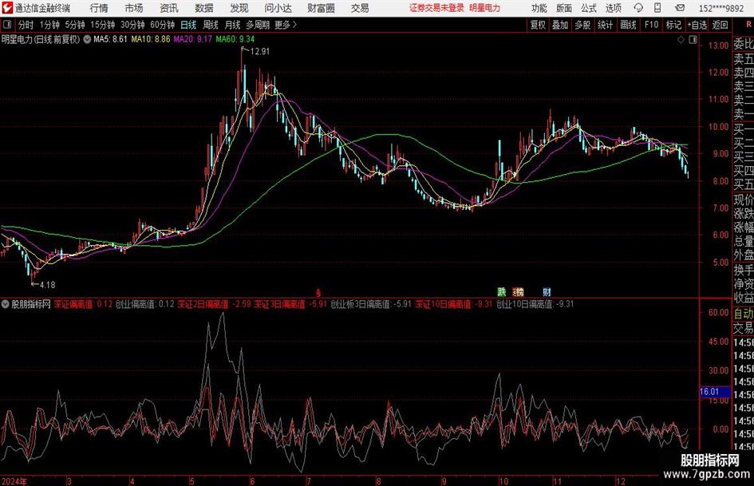Select the 月线 monthly period tab
The image size is (754, 486).
(233, 25)
